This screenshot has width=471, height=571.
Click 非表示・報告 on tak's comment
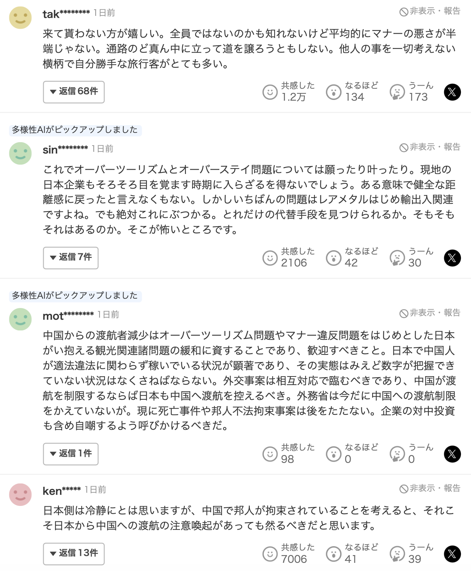430,11
